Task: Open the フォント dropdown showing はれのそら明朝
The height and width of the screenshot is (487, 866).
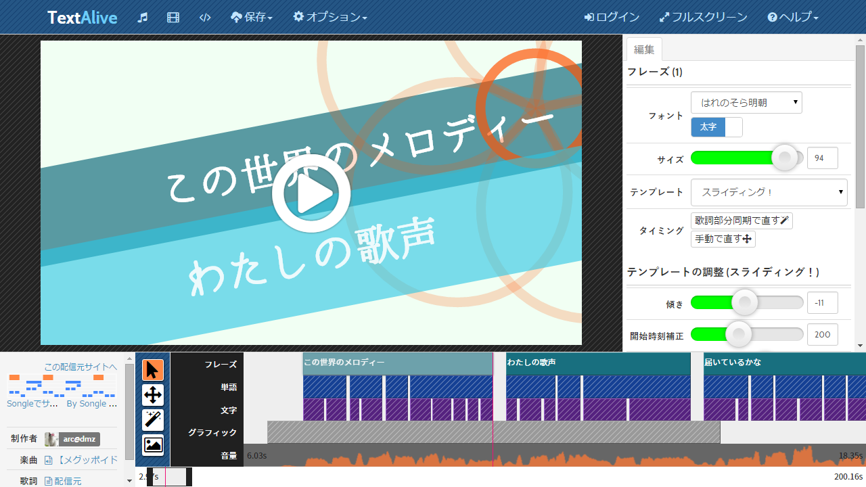Action: pos(746,102)
